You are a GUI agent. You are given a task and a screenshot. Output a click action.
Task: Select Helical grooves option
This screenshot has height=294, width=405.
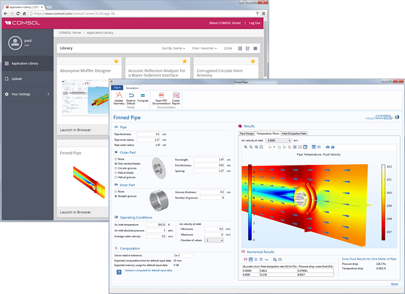116,177
